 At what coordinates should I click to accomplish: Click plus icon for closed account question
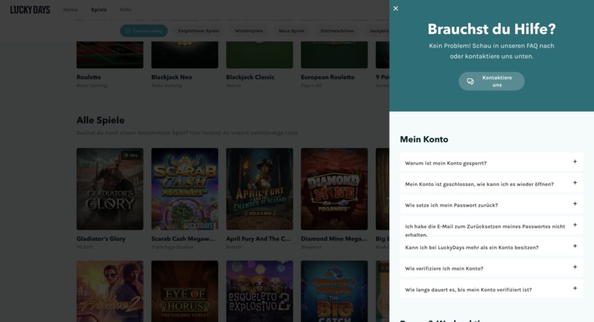click(575, 183)
